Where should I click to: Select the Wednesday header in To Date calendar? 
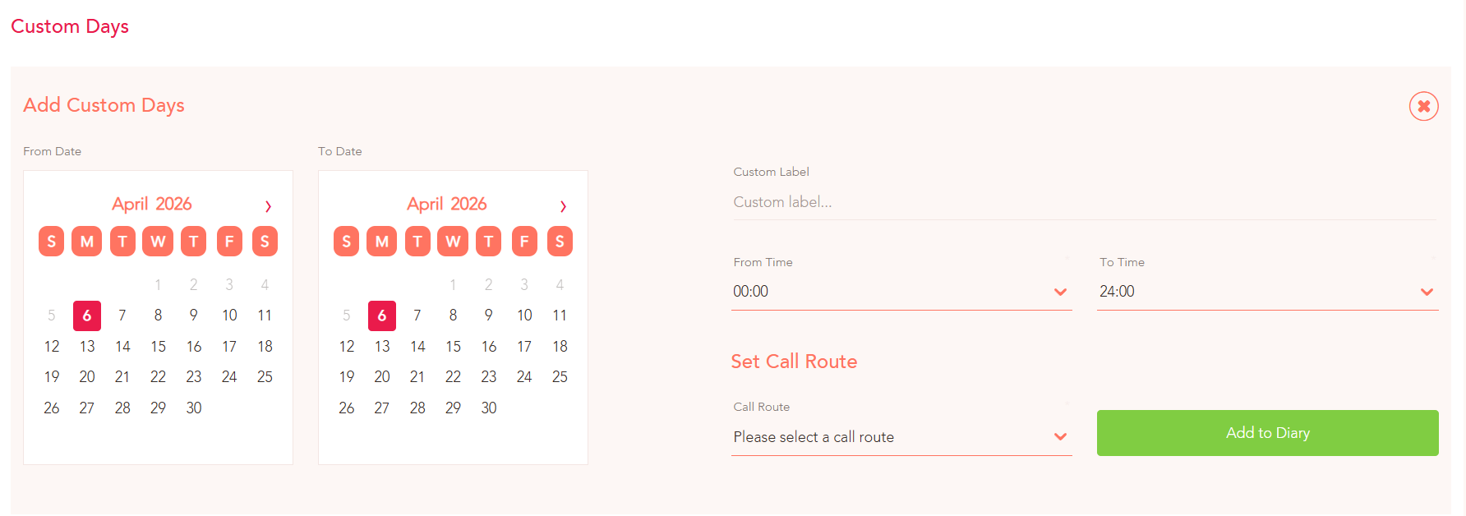453,242
